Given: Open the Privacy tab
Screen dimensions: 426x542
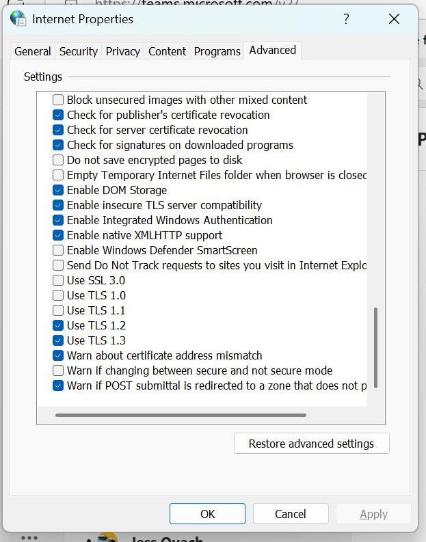Looking at the screenshot, I should coord(123,51).
